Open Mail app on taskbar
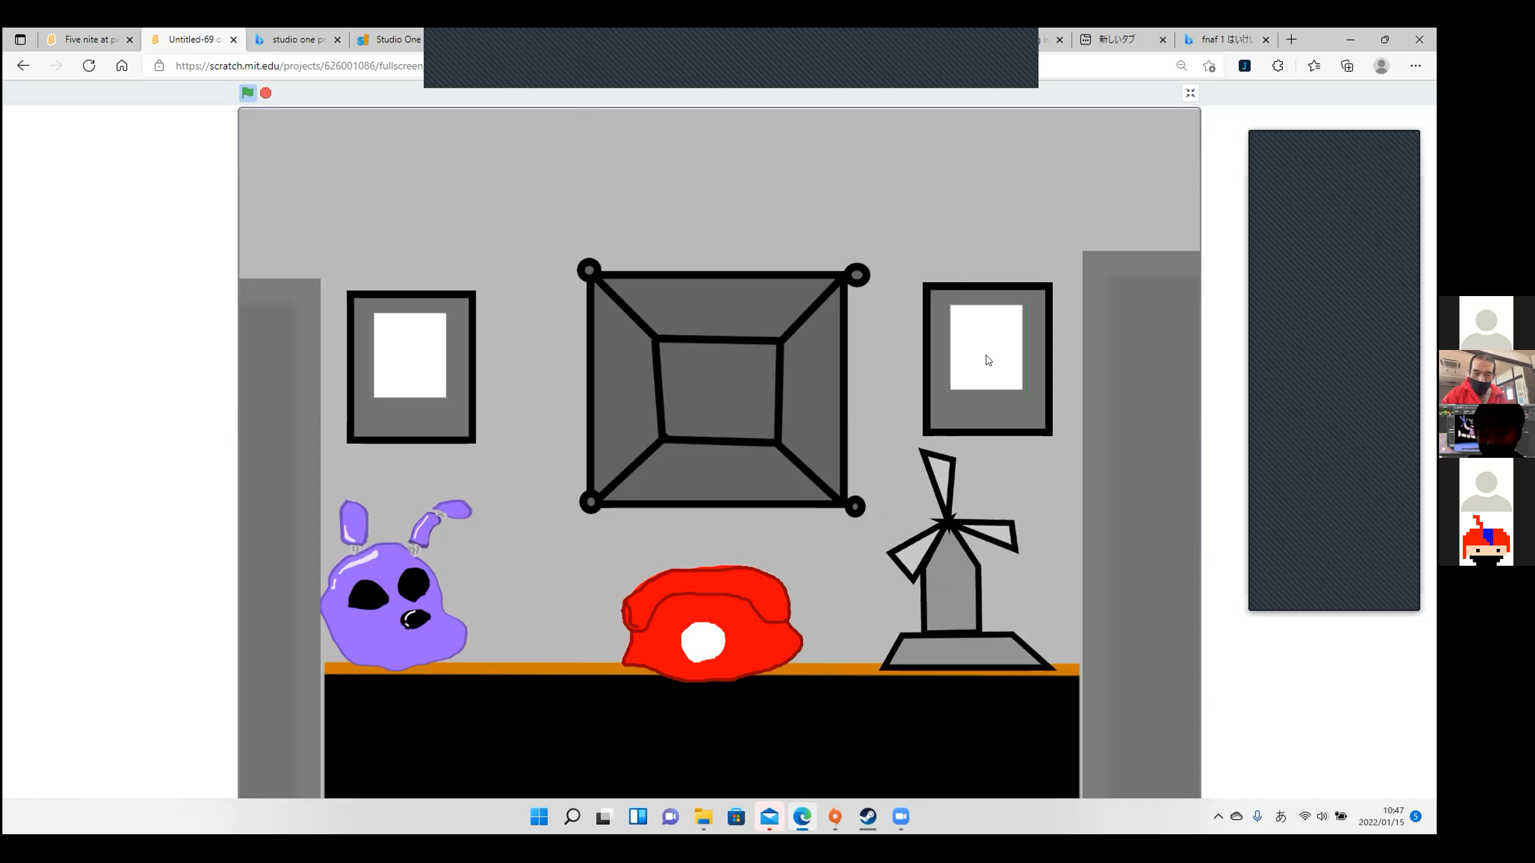1535x863 pixels. (769, 816)
